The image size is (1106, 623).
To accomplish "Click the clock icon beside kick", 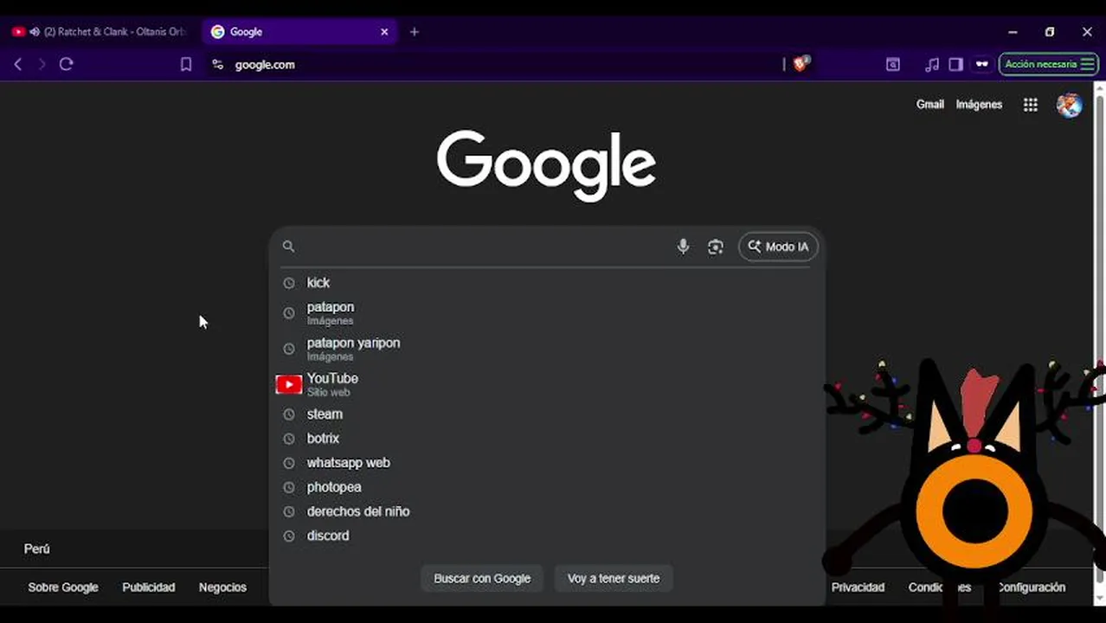I will point(289,283).
